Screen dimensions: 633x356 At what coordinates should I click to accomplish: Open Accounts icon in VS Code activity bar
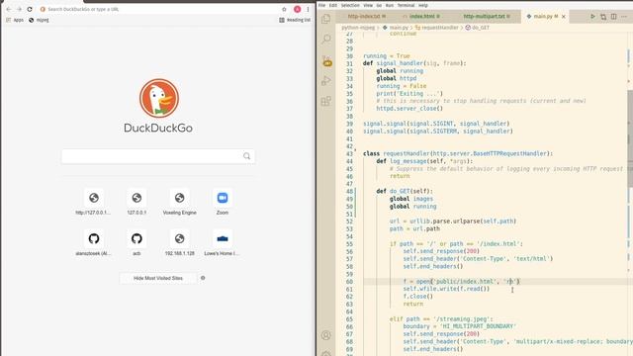pos(326,335)
